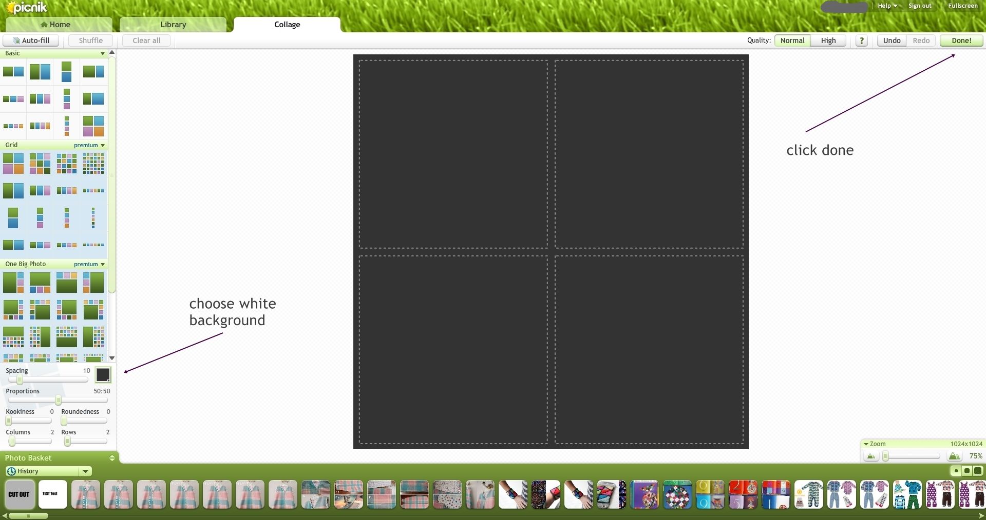The width and height of the screenshot is (986, 520).
Task: Click the layout list scroll-down arrow
Action: pyautogui.click(x=112, y=358)
